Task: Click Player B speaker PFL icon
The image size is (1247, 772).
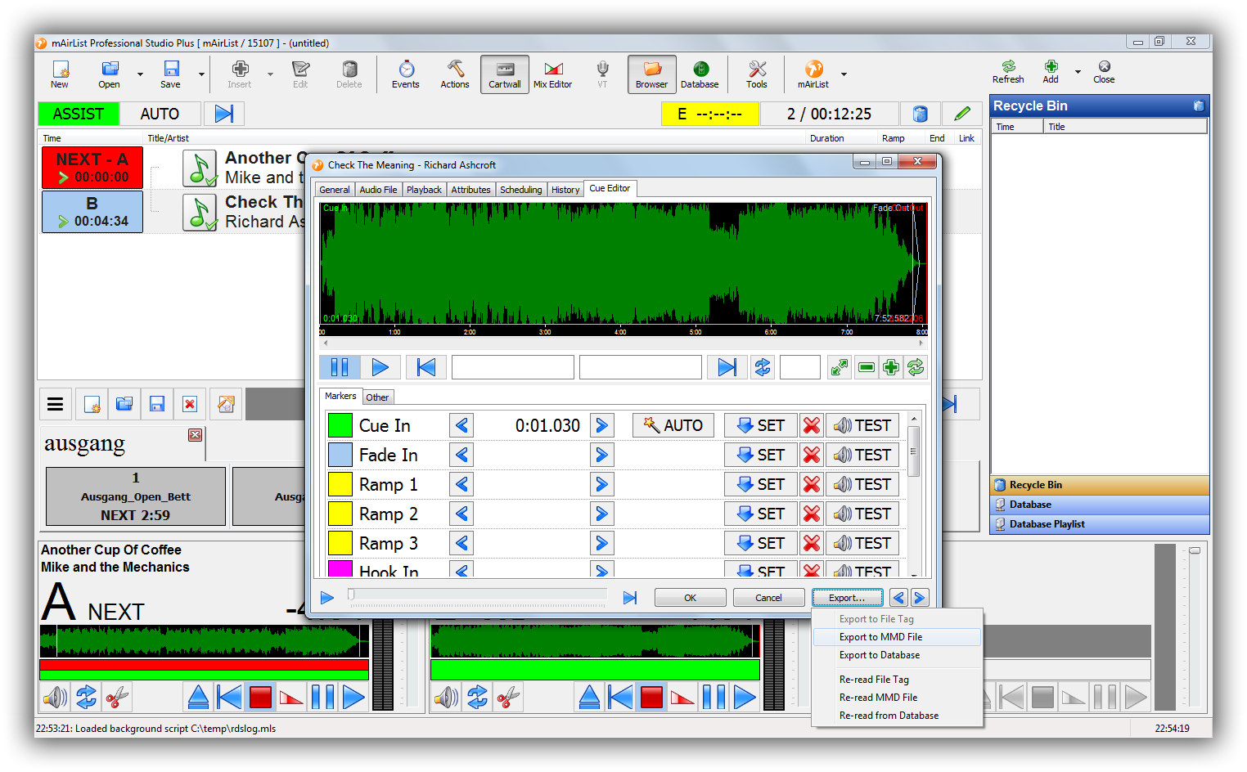Action: pos(446,698)
